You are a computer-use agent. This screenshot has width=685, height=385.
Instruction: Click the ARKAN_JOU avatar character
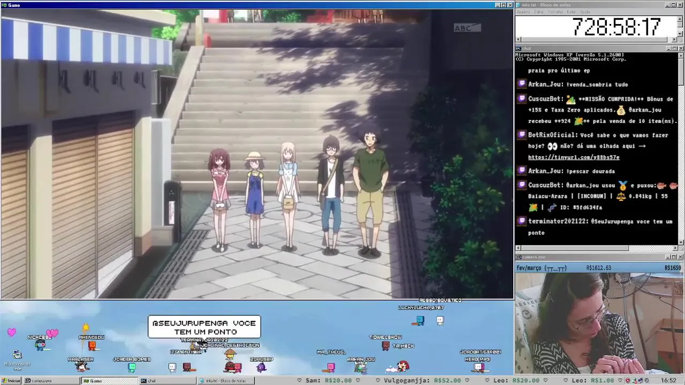click(361, 367)
